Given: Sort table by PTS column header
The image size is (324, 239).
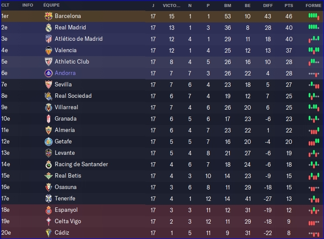Looking at the screenshot, I should [289, 5].
